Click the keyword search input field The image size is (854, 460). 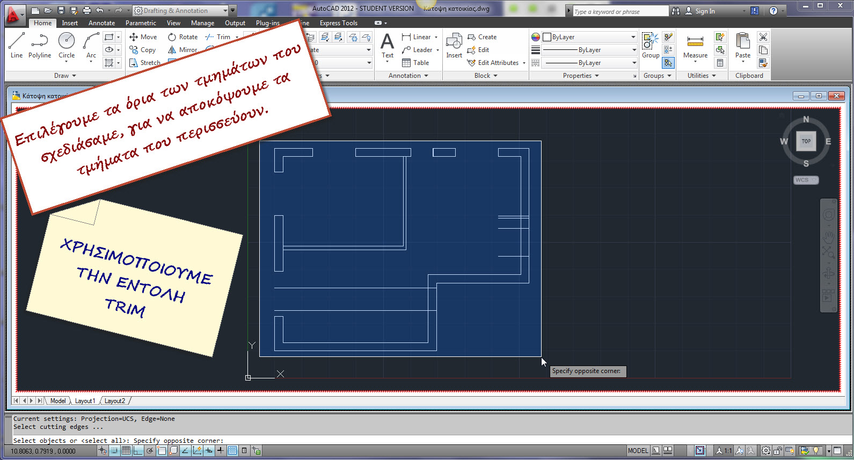(620, 11)
